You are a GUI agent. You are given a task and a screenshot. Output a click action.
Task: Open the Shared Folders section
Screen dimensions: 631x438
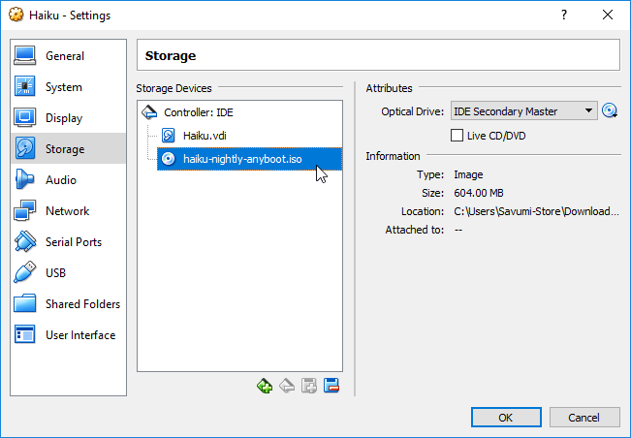pos(82,304)
